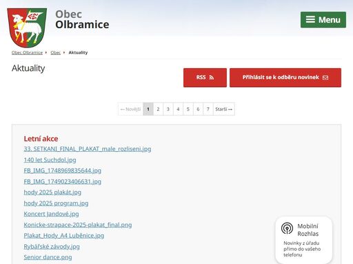353x264 pixels.
Task: Open Konicke-strapace-2025-plakat_final.png file
Action: click(78, 225)
